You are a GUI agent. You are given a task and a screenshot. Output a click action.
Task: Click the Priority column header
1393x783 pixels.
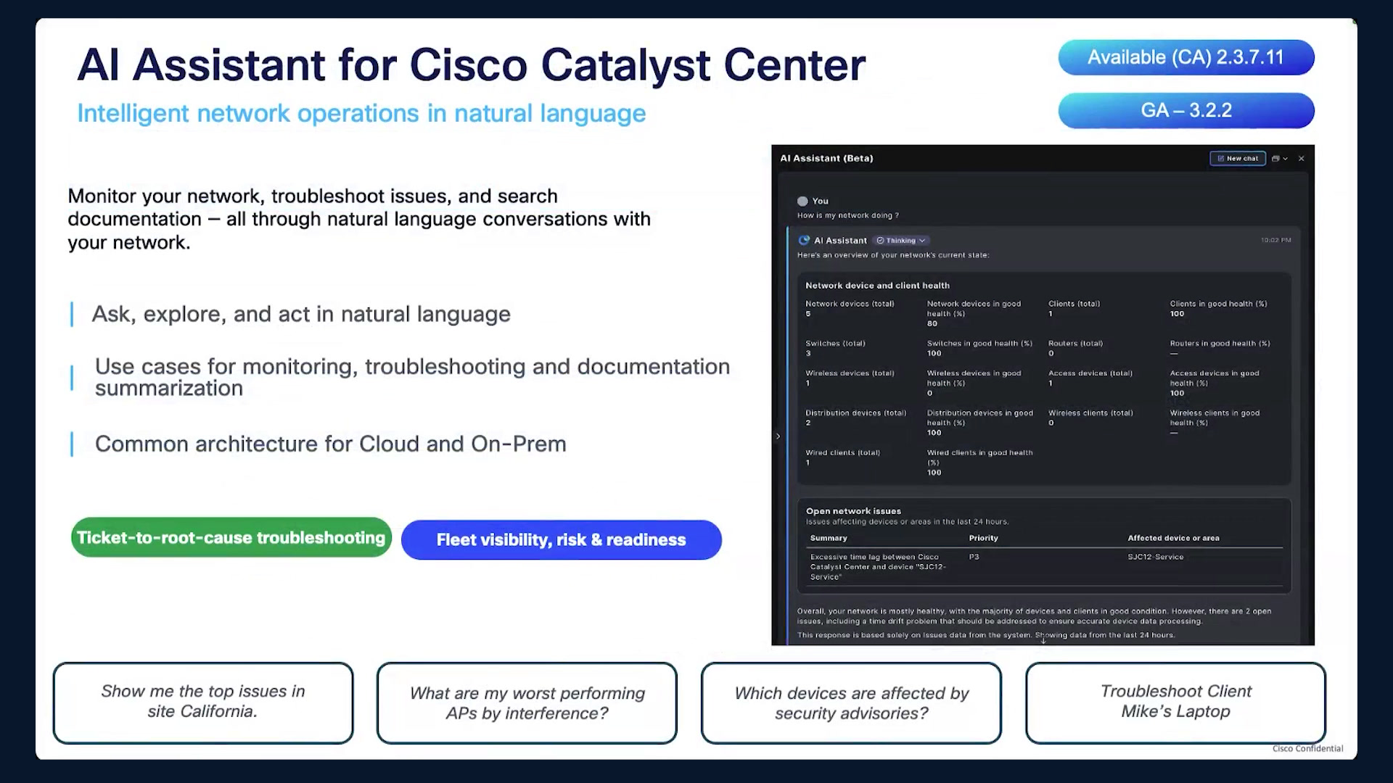983,538
